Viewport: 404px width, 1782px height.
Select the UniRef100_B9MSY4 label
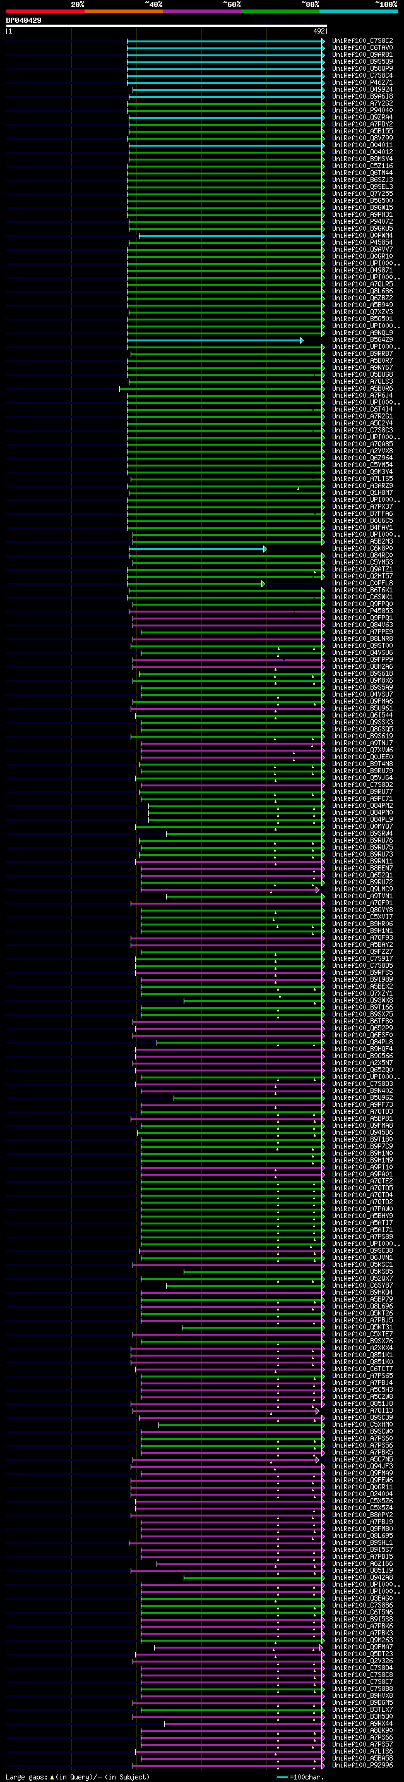point(362,159)
